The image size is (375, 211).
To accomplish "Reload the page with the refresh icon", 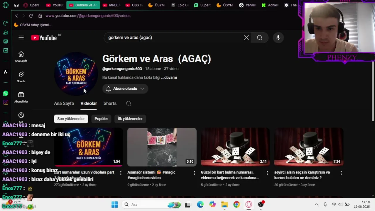I will [31, 16].
